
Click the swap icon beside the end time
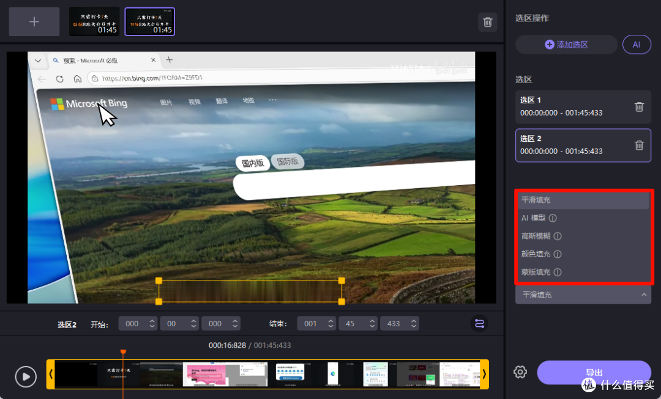pyautogui.click(x=479, y=324)
